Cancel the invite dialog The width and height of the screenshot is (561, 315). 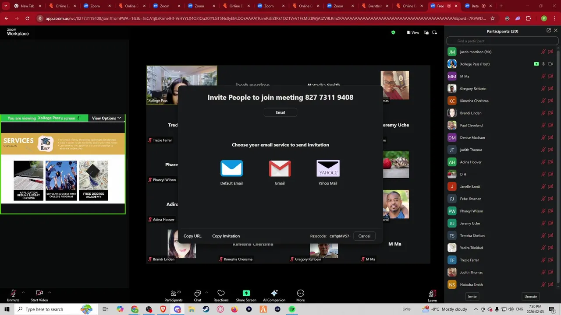[x=364, y=236]
